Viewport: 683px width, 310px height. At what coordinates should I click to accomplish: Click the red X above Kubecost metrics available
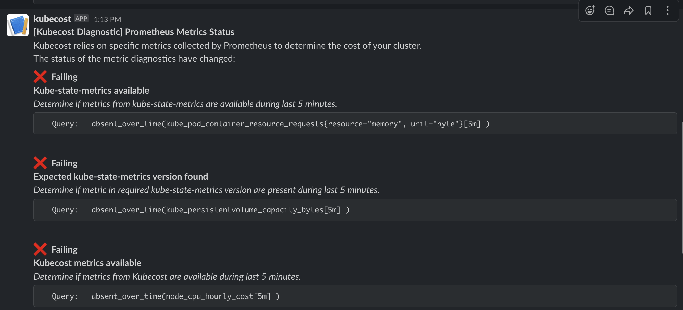pos(40,249)
